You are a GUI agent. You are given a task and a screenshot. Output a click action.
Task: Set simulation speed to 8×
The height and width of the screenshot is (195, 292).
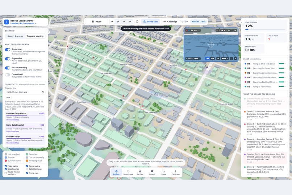130,22
